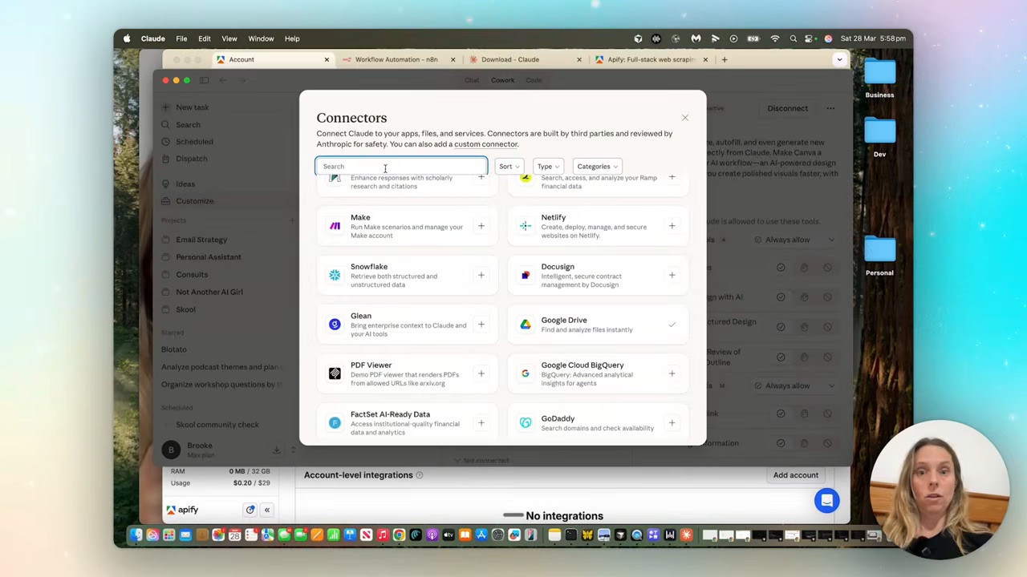Open the Edit menu
1027x577 pixels.
[x=205, y=38]
